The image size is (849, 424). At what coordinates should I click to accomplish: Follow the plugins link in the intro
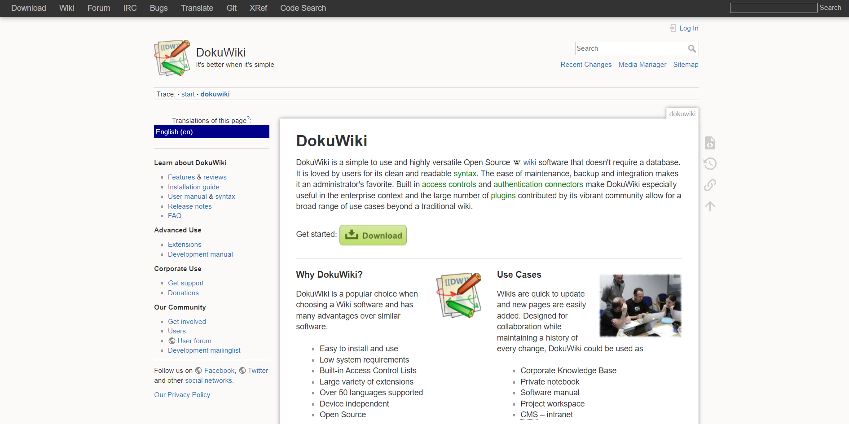[x=503, y=196]
